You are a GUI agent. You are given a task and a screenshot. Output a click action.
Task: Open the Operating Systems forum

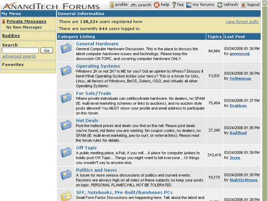click(x=98, y=66)
